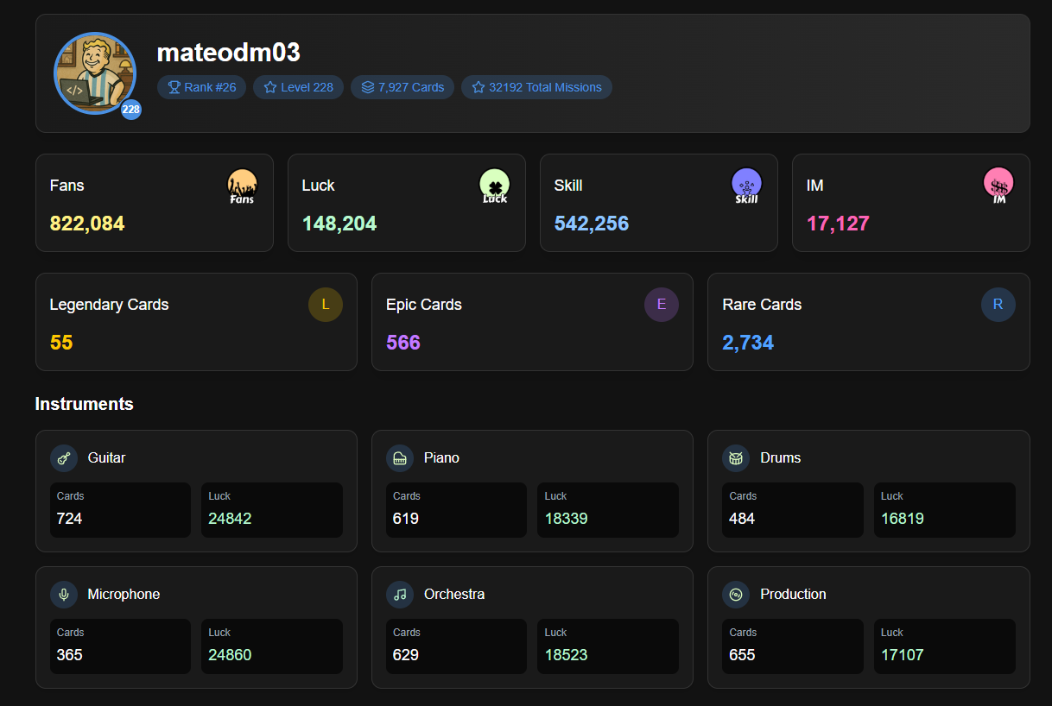1052x706 pixels.
Task: Click the 7,927 Cards badge
Action: (402, 87)
